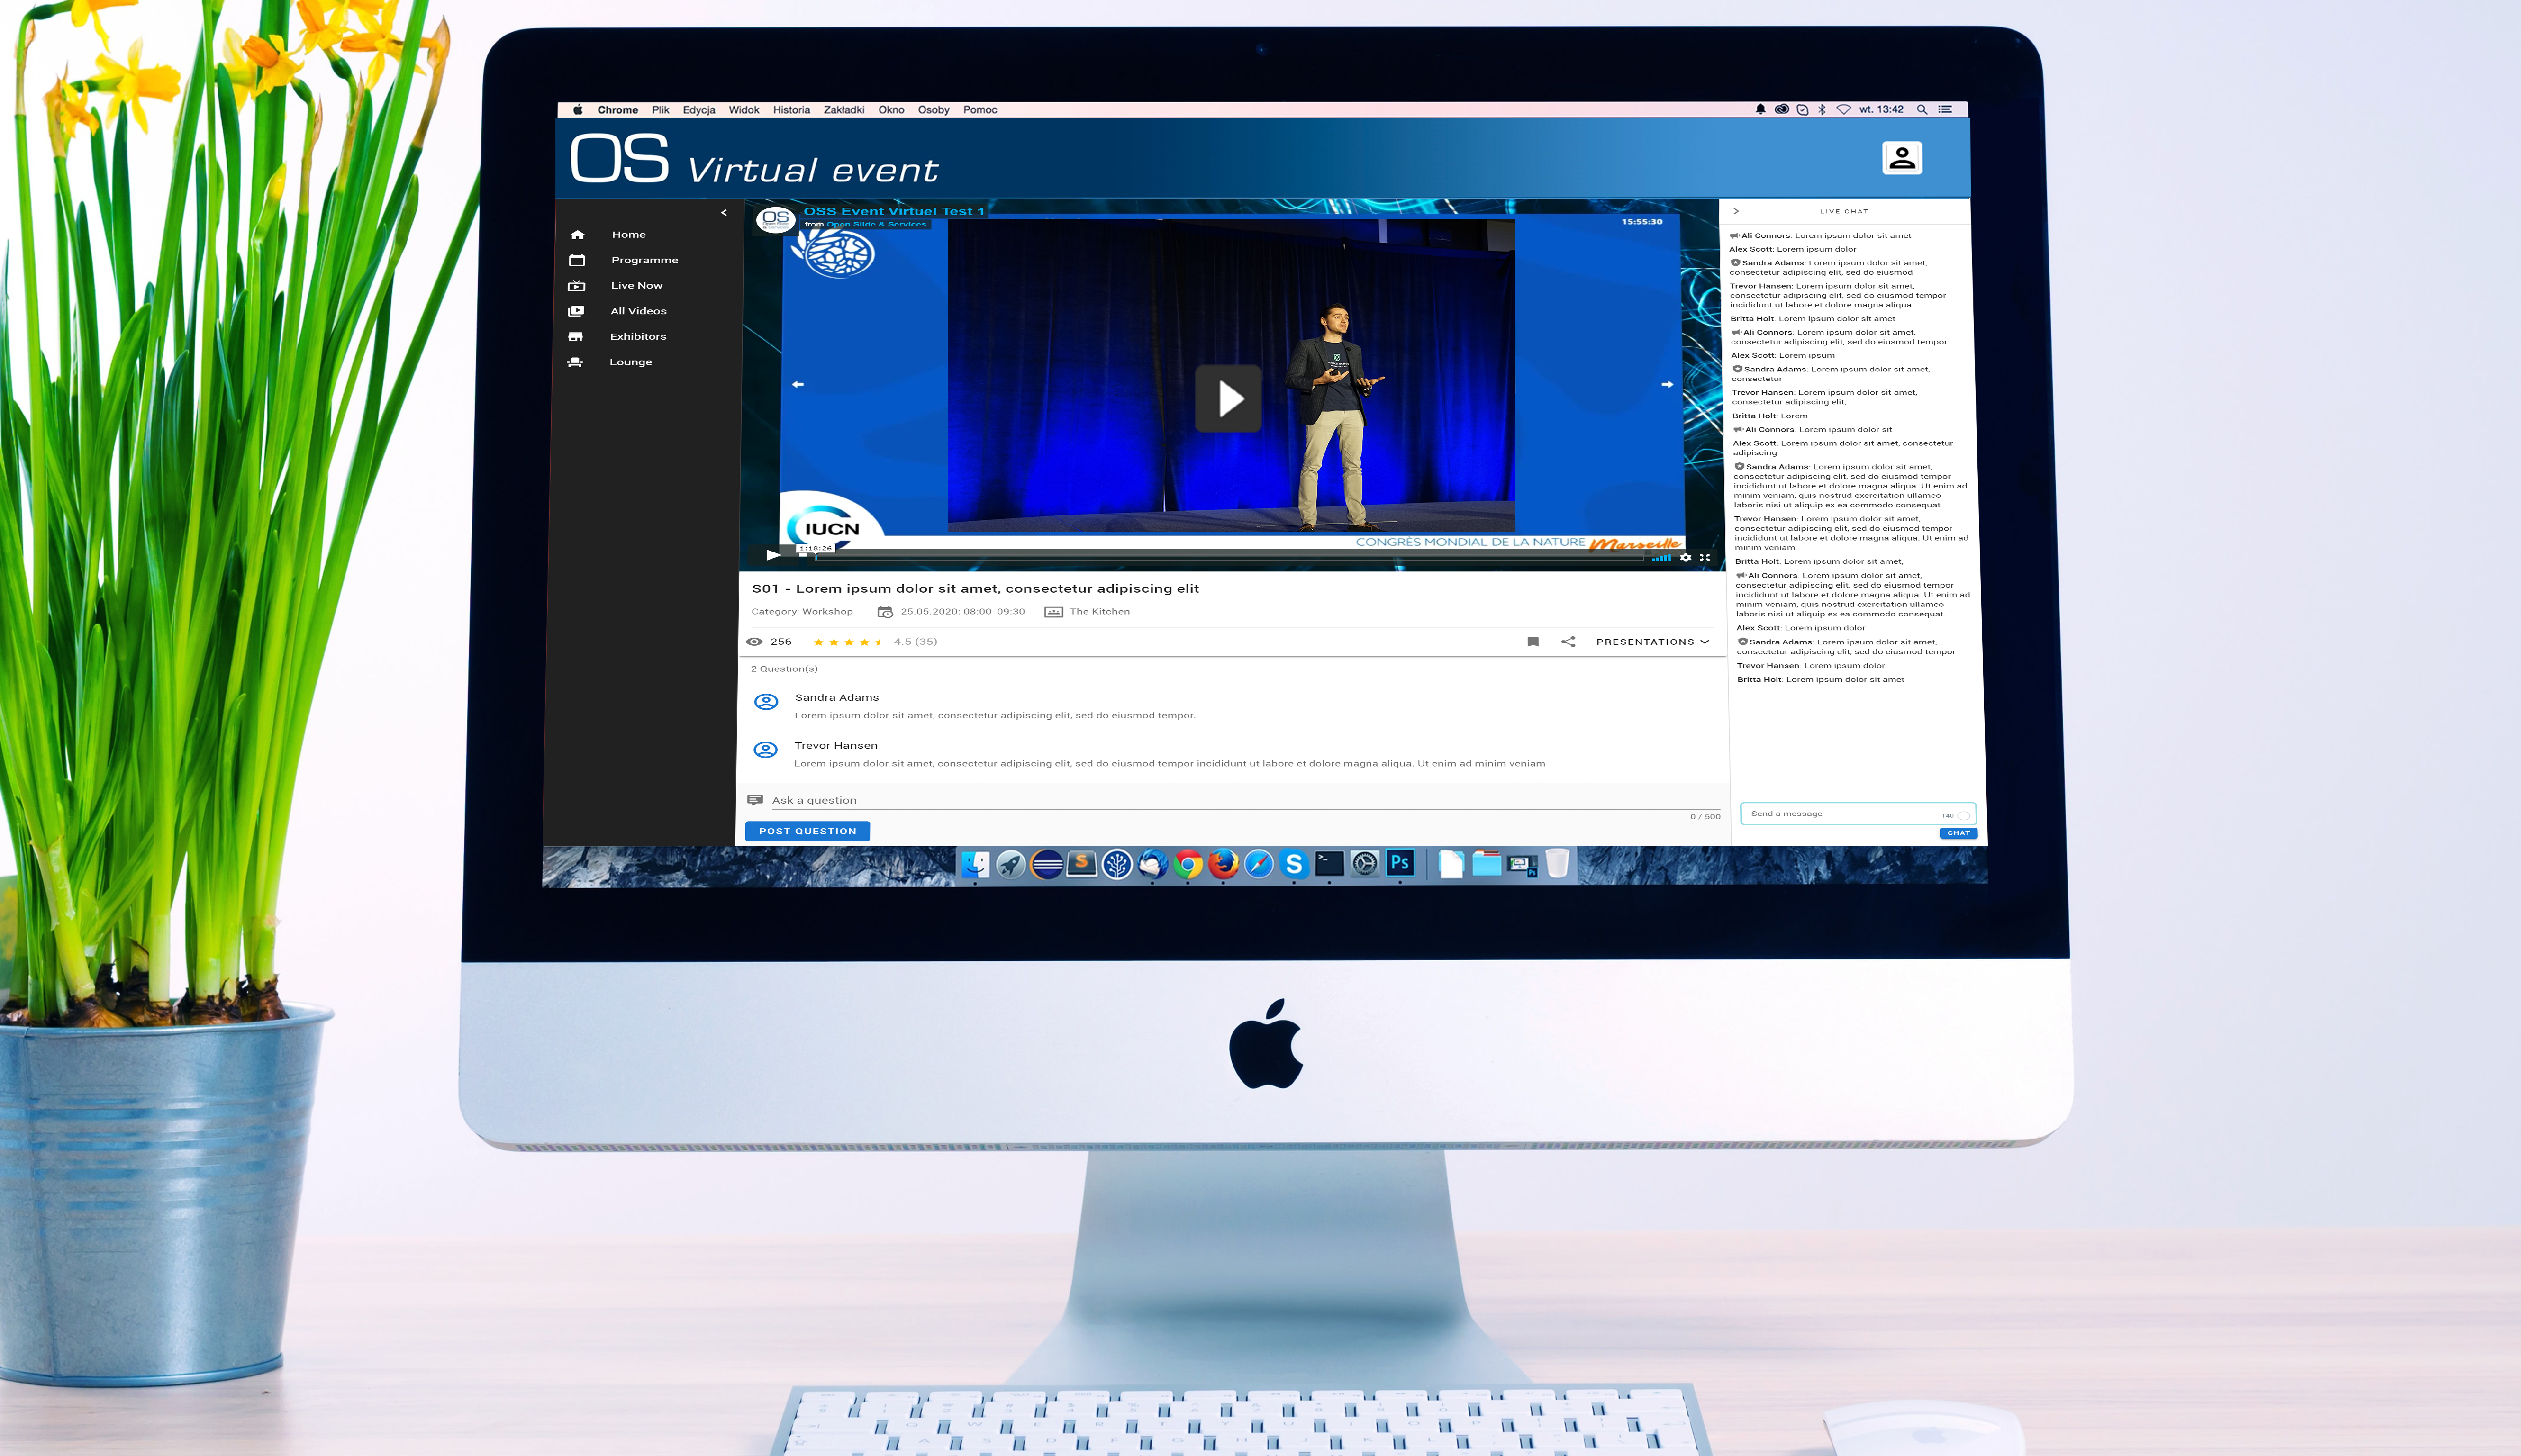Open the Zakładki menu

[x=844, y=110]
